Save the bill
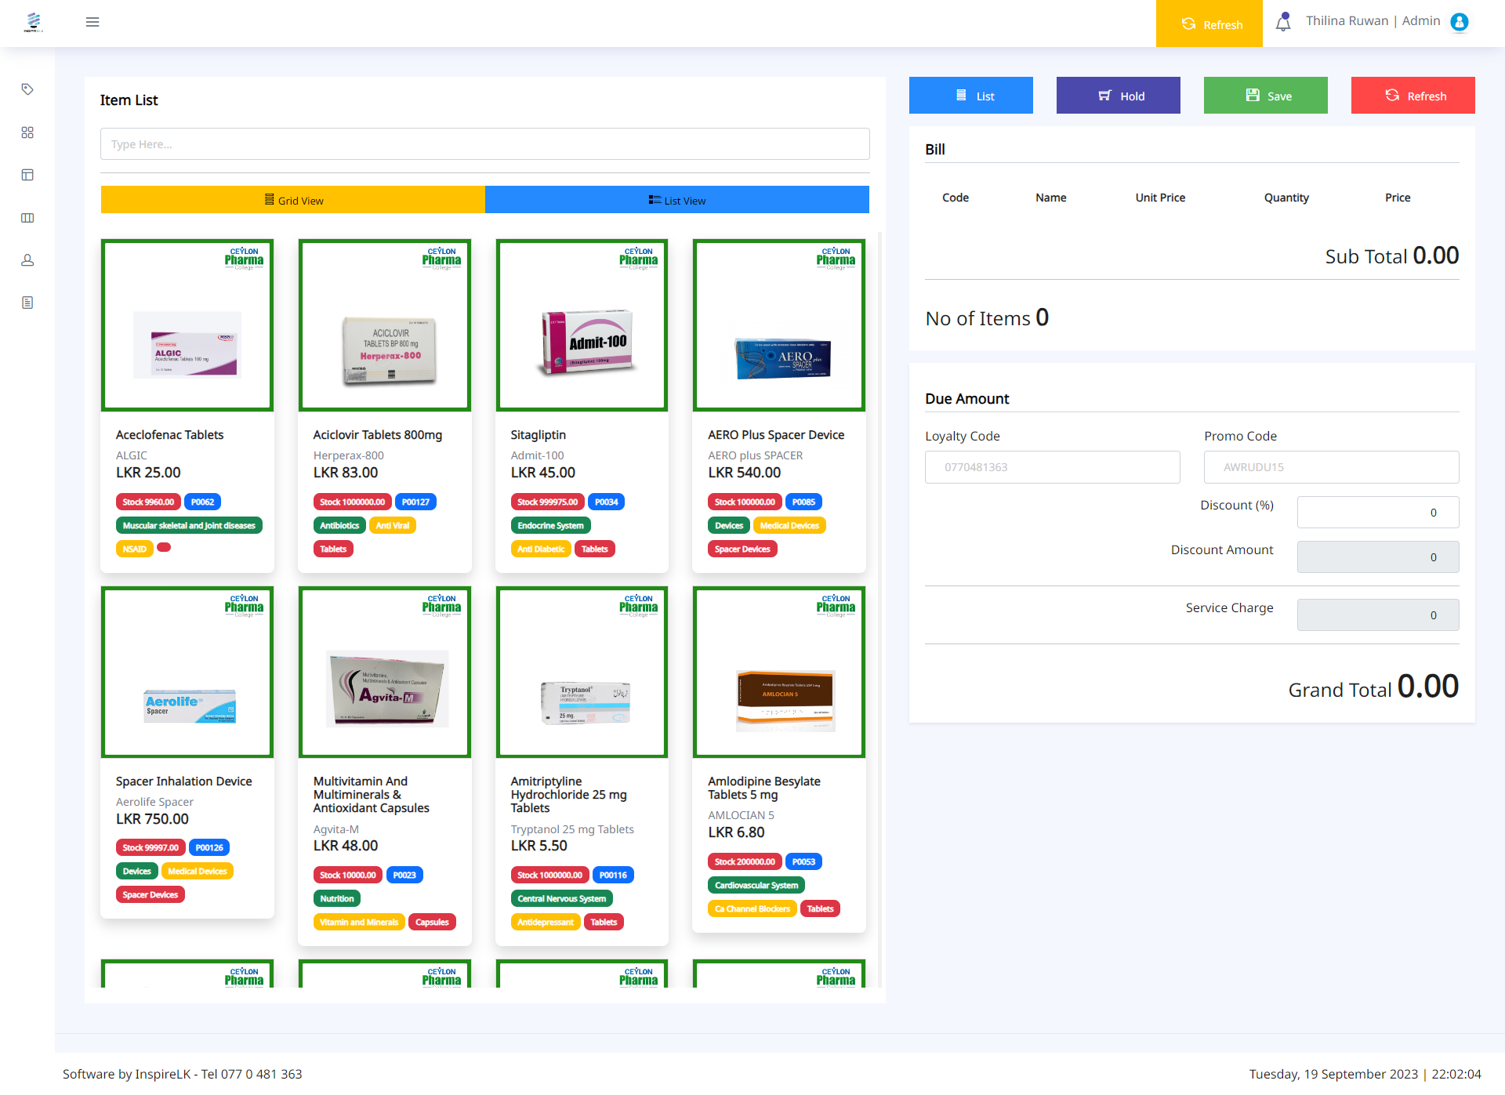Viewport: 1505px width, 1095px height. pos(1266,96)
